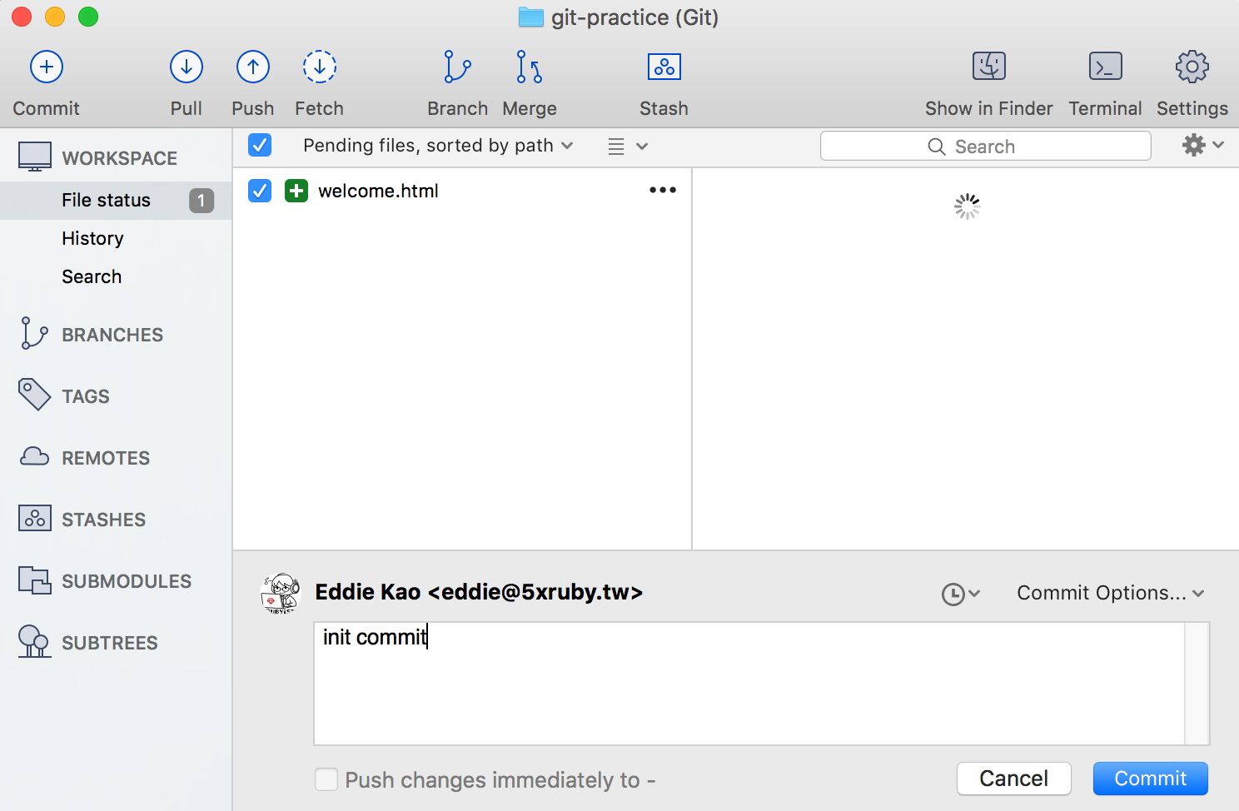Expand the Commit Options dropdown

click(1111, 593)
